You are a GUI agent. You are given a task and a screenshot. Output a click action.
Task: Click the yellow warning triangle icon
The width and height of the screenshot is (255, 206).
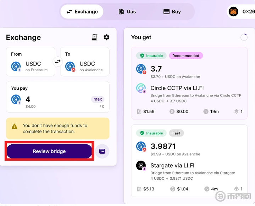click(x=15, y=126)
